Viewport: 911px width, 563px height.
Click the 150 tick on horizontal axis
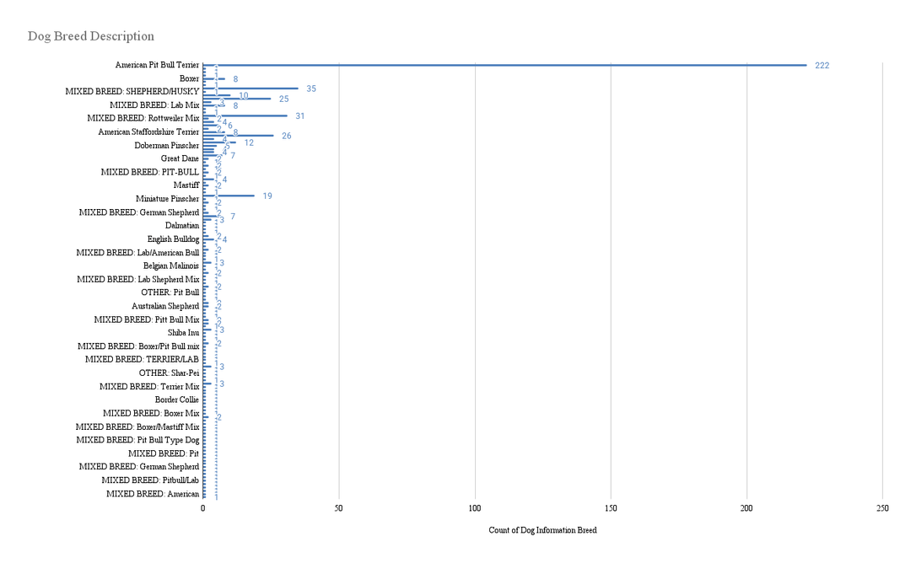point(611,508)
